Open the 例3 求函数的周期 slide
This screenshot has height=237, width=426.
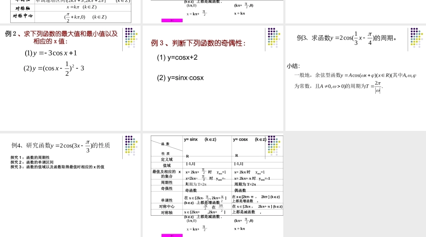point(356,78)
